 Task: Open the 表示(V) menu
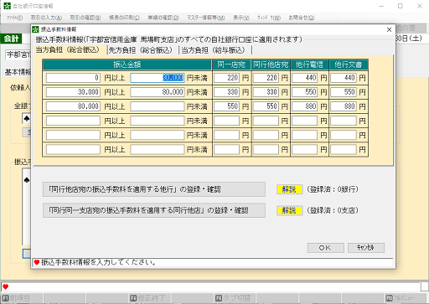point(241,18)
